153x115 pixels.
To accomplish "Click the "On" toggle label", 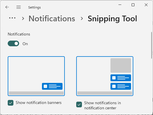I will tap(25, 44).
